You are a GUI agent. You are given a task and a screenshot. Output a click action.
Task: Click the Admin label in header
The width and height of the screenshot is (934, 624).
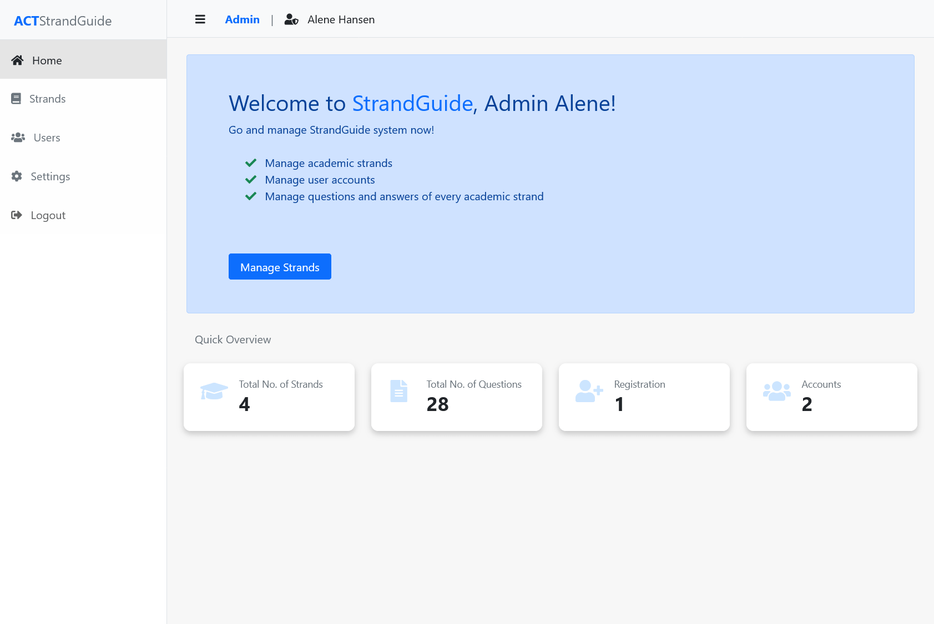[242, 19]
